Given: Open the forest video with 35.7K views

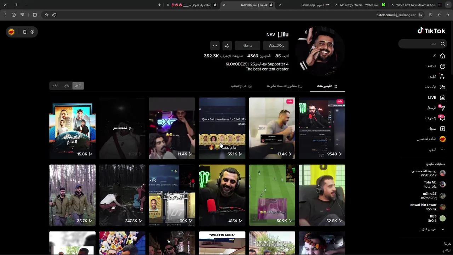Looking at the screenshot, I should pos(72,195).
